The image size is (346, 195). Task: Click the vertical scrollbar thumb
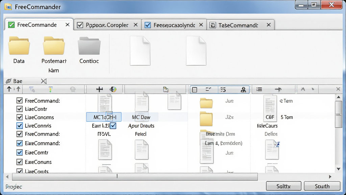[x=338, y=114]
